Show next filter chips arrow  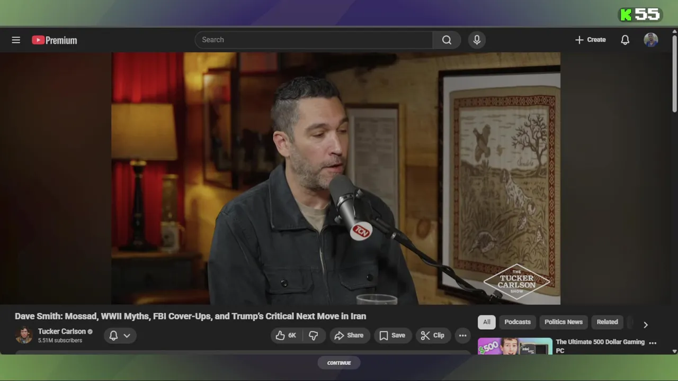pos(645,324)
